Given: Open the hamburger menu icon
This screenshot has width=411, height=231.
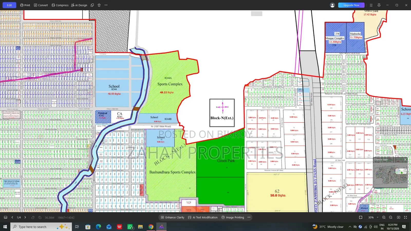Looking at the screenshot, I should [371, 5].
